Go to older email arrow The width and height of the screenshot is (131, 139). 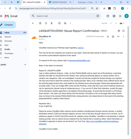click(x=116, y=23)
